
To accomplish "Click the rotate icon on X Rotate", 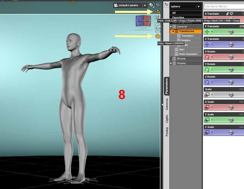I will [x=207, y=57].
